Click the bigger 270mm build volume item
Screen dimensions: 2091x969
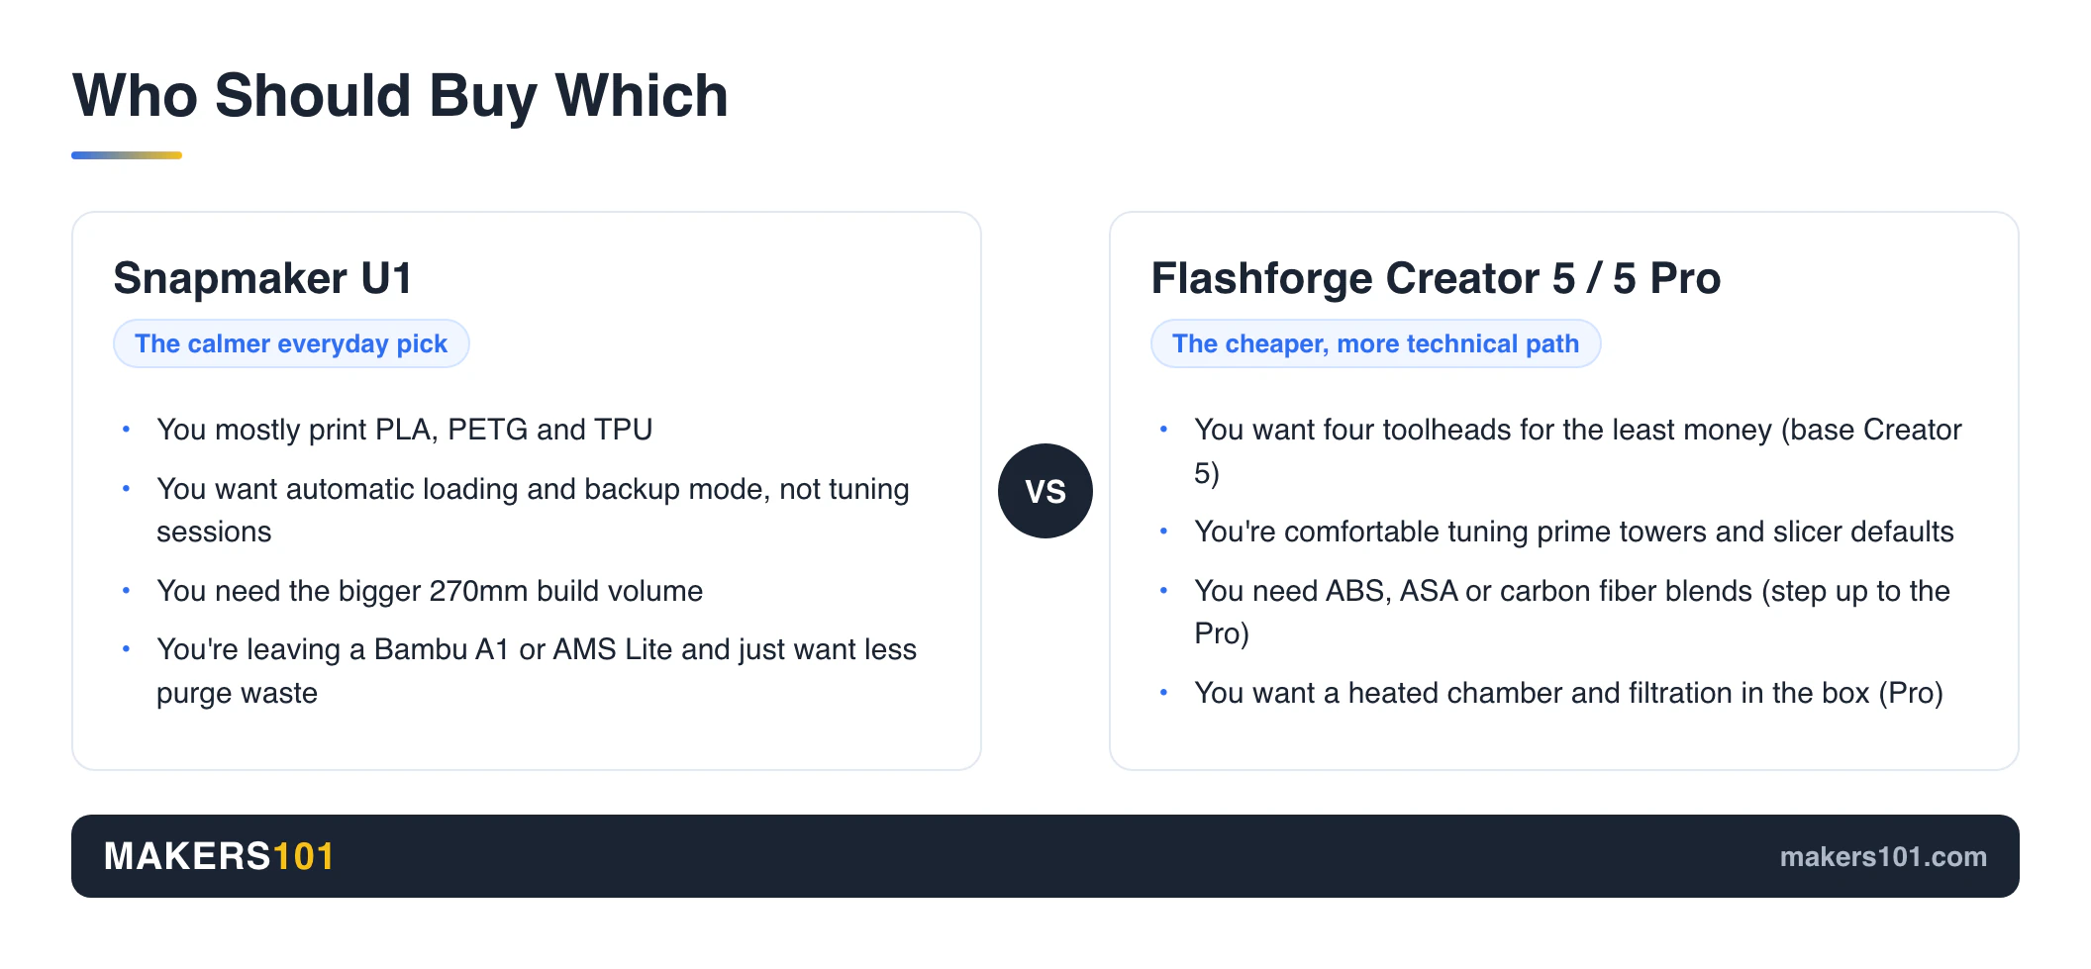pos(430,591)
